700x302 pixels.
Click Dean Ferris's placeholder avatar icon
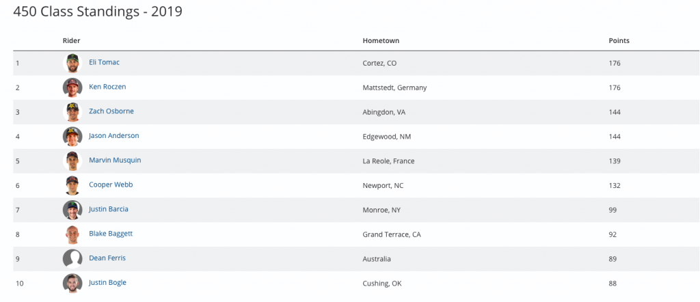tap(72, 259)
